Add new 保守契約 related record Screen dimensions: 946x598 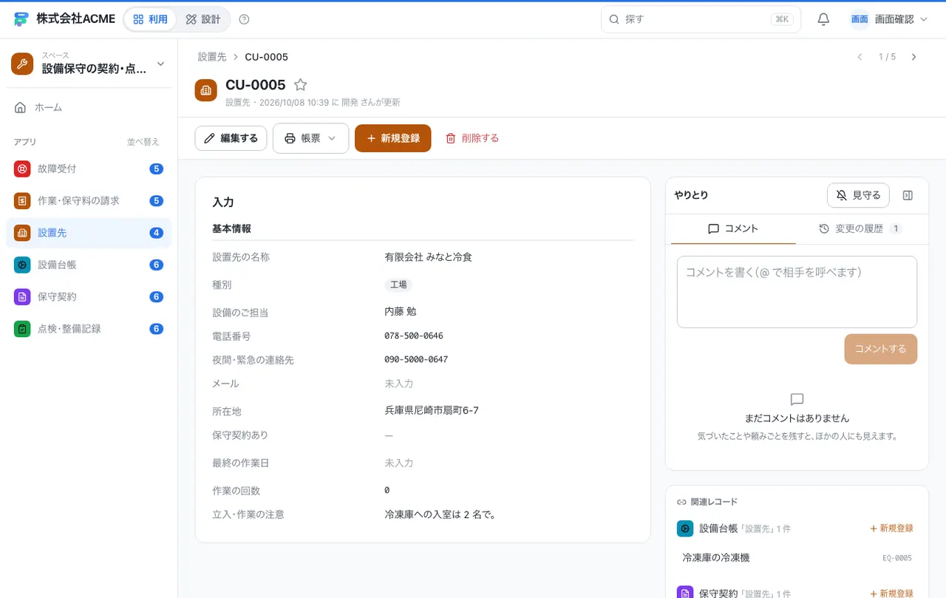tap(891, 594)
